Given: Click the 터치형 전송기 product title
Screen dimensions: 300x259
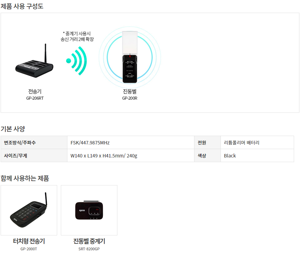Looking at the screenshot, I should pyautogui.click(x=29, y=241).
